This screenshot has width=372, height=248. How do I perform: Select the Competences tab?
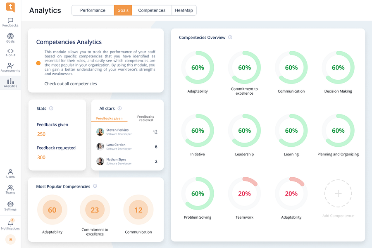(x=152, y=10)
